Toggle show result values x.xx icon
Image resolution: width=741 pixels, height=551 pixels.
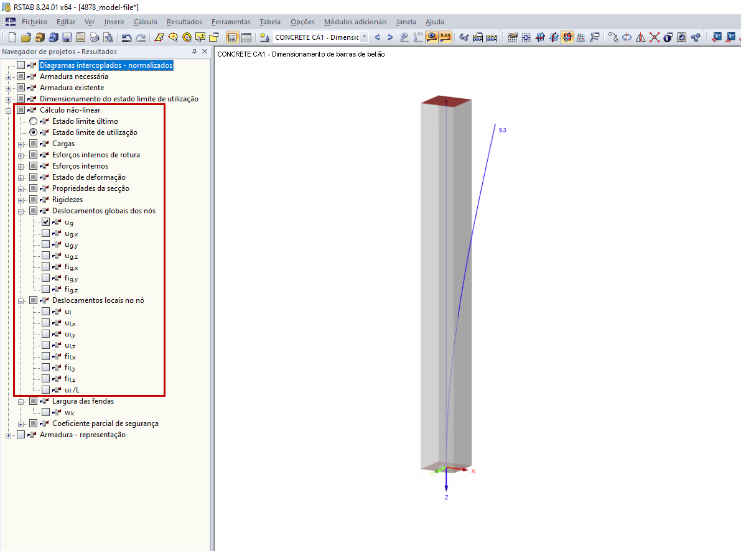pyautogui.click(x=445, y=37)
